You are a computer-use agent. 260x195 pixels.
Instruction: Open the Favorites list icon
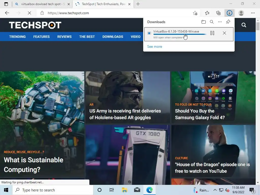tap(207, 13)
